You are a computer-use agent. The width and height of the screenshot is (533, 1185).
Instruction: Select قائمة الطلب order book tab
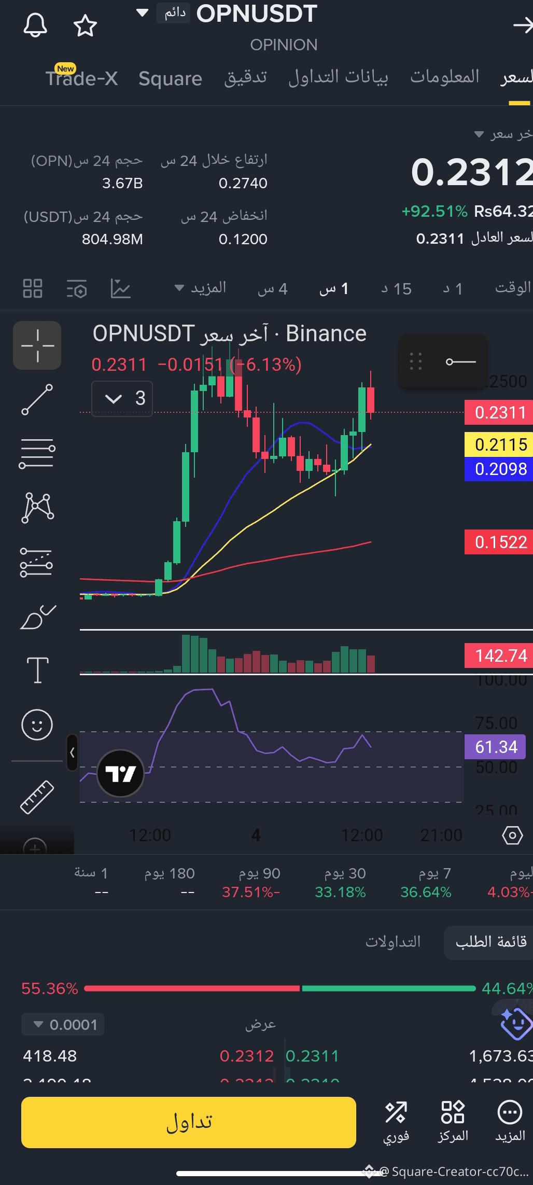point(489,942)
